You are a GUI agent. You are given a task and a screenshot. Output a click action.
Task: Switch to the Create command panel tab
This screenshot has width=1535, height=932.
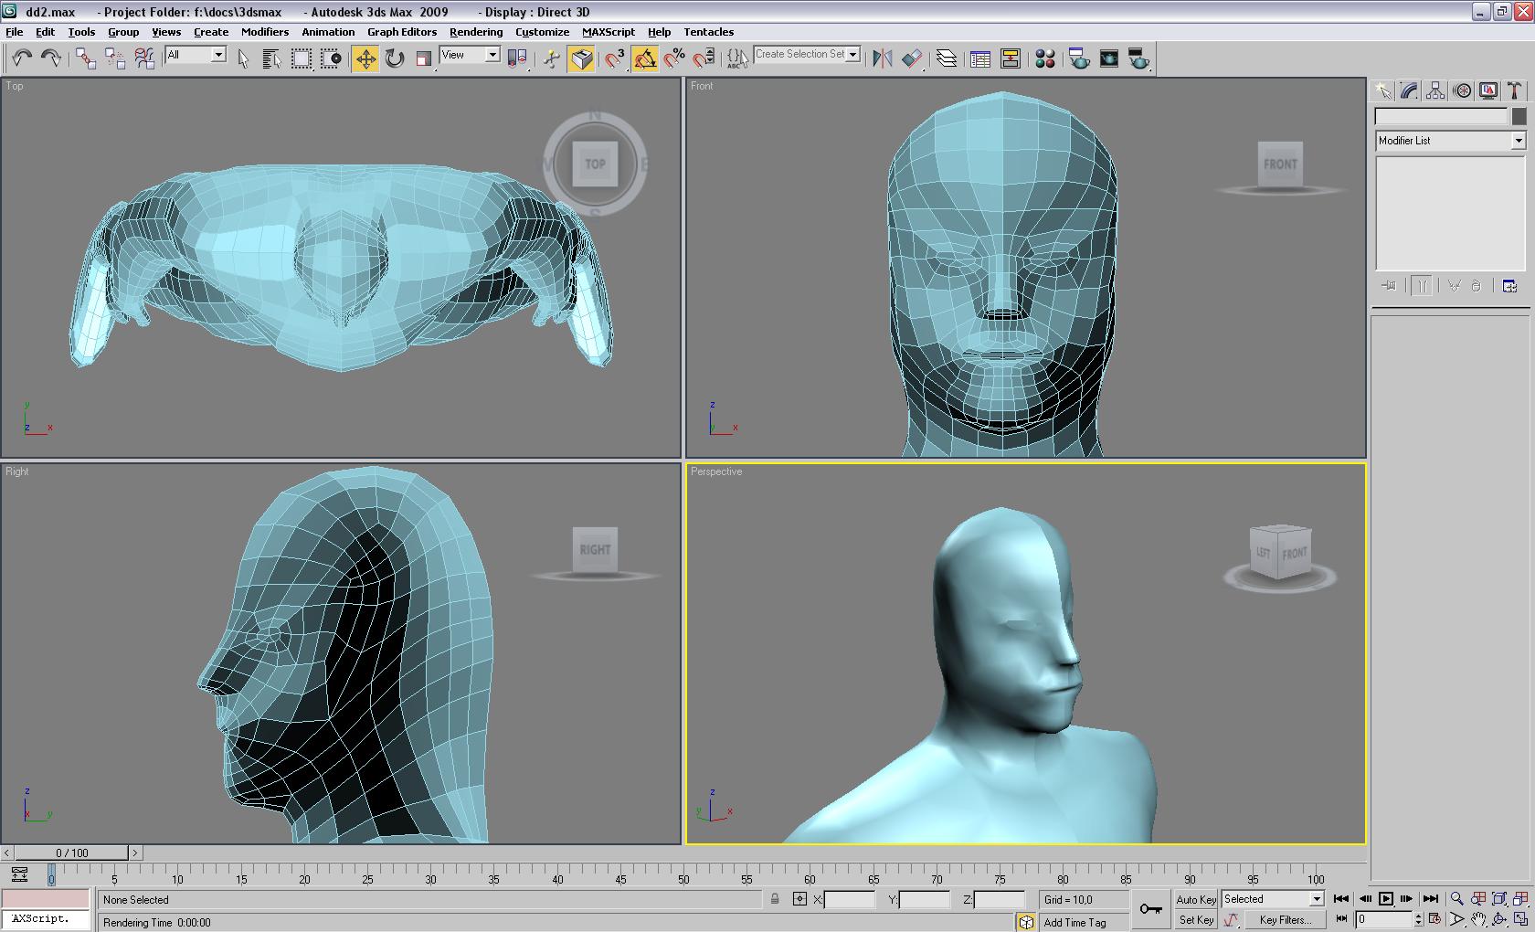pos(1383,90)
